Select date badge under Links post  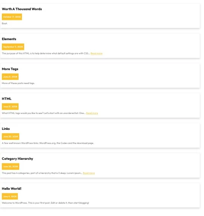point(10,136)
